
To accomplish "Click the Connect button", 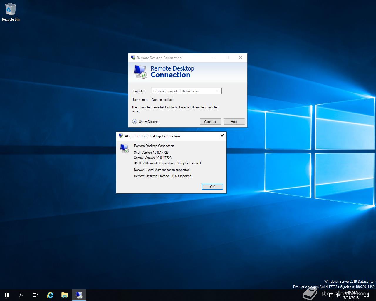I will click(210, 122).
